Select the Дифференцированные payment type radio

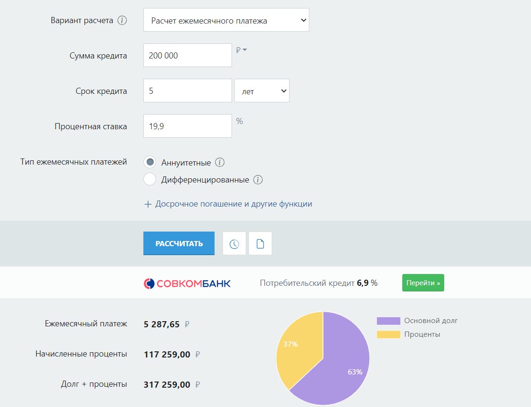click(x=149, y=179)
